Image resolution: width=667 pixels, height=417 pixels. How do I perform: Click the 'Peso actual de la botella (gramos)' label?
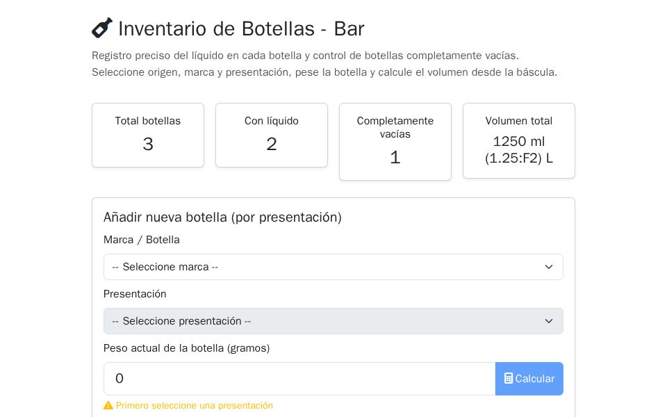click(x=186, y=348)
